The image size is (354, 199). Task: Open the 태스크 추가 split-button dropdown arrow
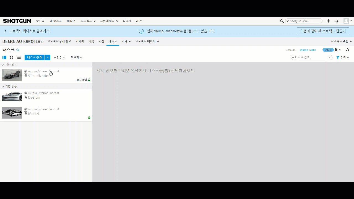47,57
